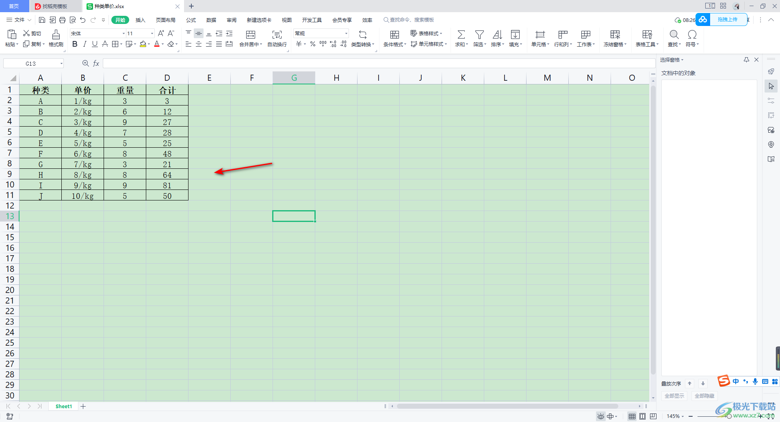Image resolution: width=780 pixels, height=422 pixels.
Task: Decrease font size with A- icon
Action: [x=171, y=33]
